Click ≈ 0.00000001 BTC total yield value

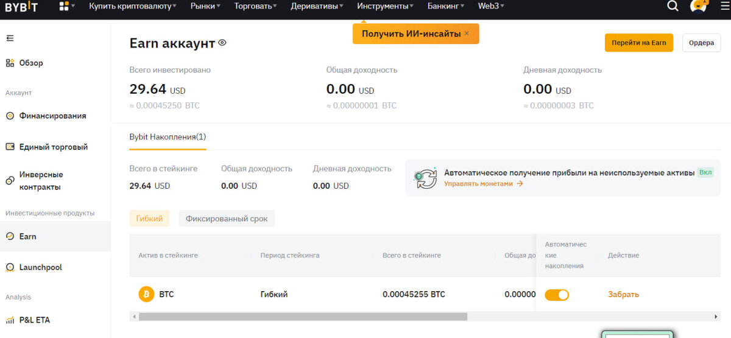click(361, 105)
